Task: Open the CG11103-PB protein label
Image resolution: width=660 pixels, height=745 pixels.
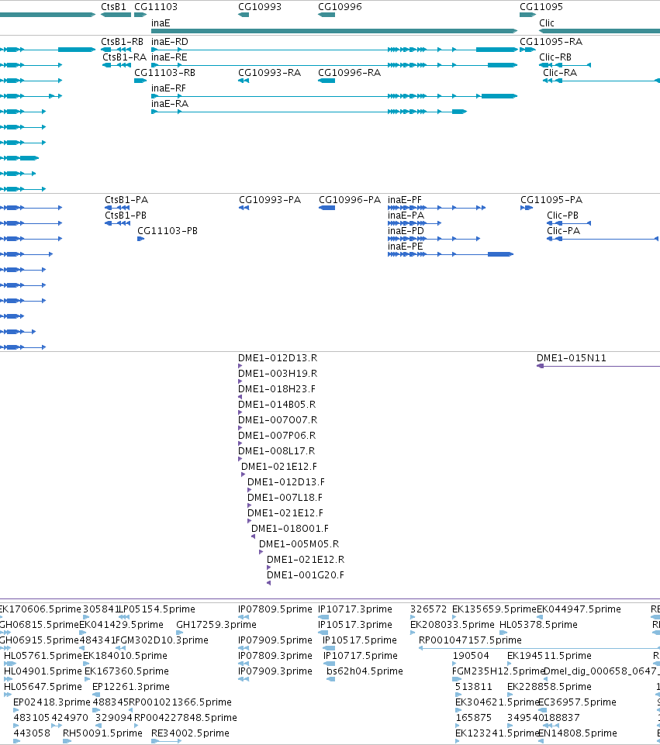Action: (168, 231)
